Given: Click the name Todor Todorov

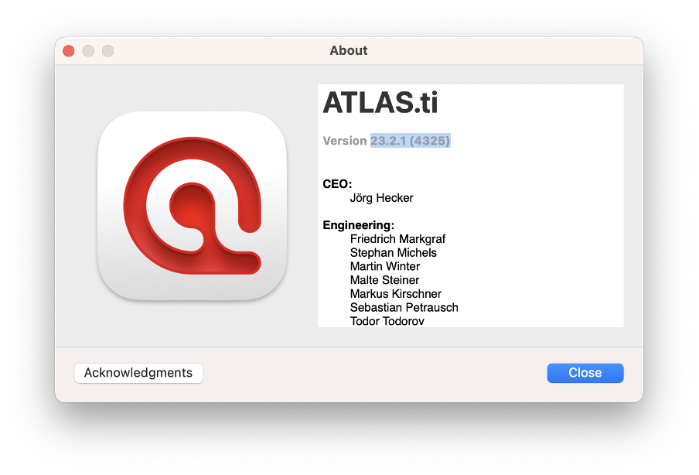Looking at the screenshot, I should click(387, 321).
